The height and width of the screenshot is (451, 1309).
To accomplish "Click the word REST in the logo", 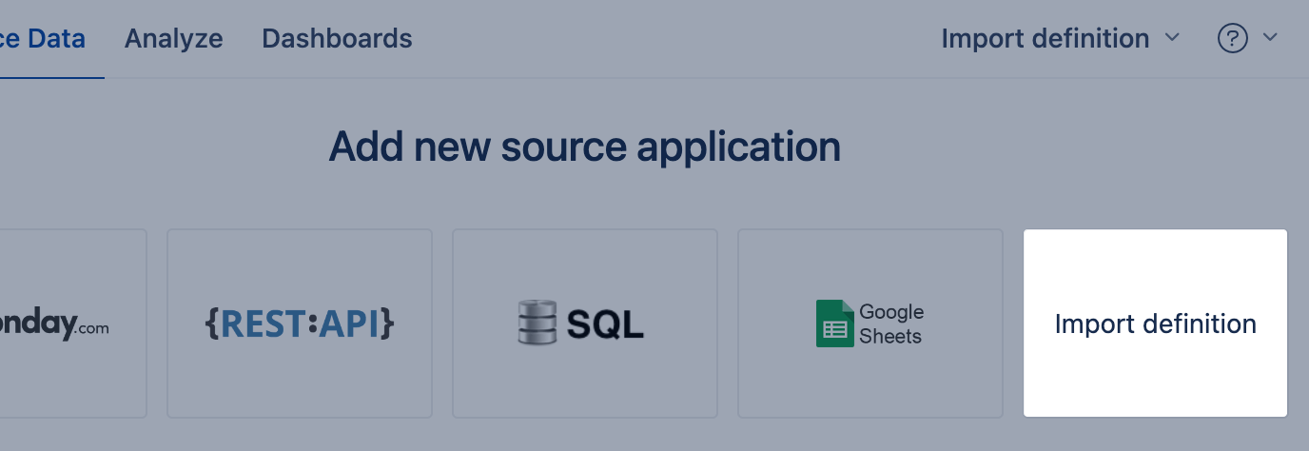I will (264, 324).
